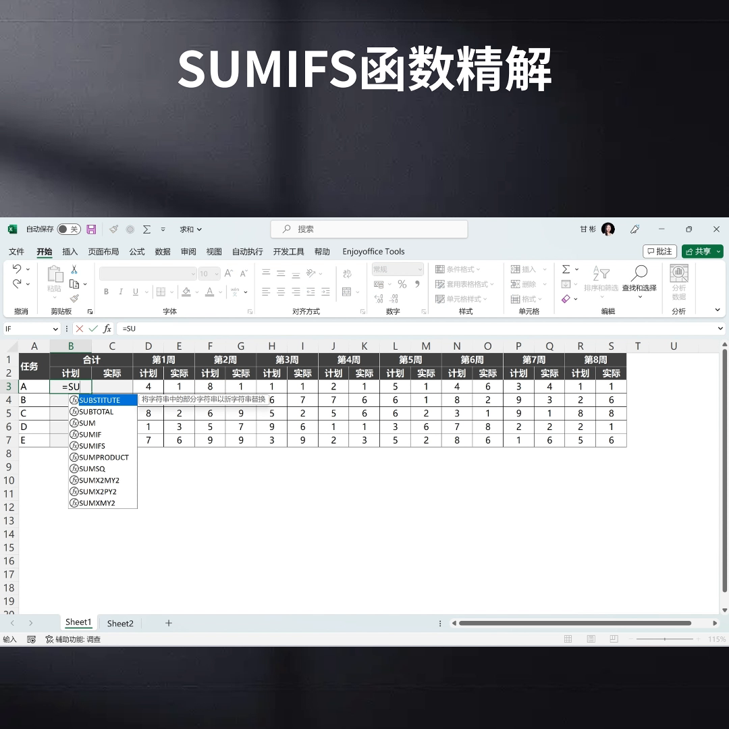Click the paste clipboard icon
Viewport: 729px width, 729px height.
[55, 274]
